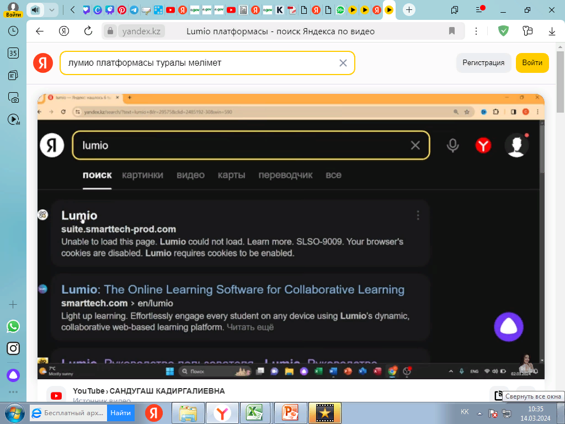Open the bookmarks panel icon in title bar
This screenshot has height=424, width=565.
point(455,10)
